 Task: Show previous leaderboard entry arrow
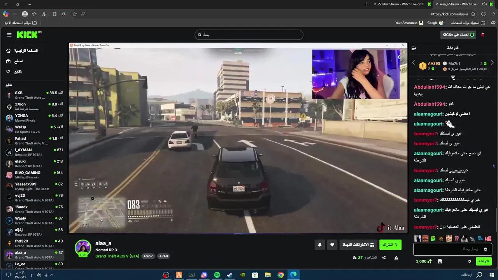pyautogui.click(x=414, y=63)
